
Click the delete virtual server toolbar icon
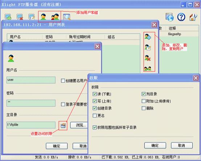[20, 17]
